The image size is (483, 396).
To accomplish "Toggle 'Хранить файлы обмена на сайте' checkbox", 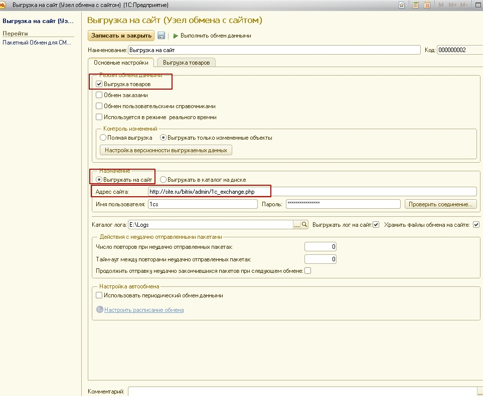I will (476, 225).
